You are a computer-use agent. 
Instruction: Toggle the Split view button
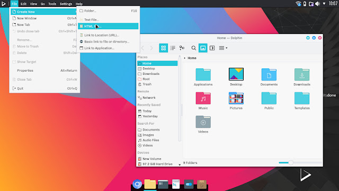click(x=212, y=48)
